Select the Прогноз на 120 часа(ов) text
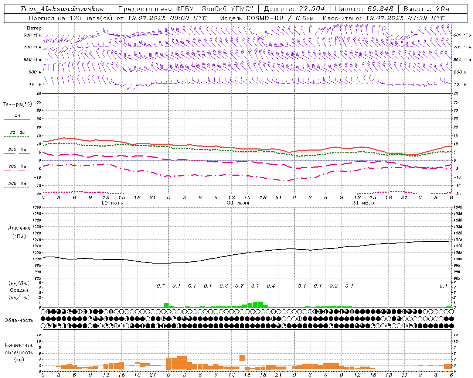Image resolution: width=473 pixels, height=378 pixels. [x=71, y=18]
